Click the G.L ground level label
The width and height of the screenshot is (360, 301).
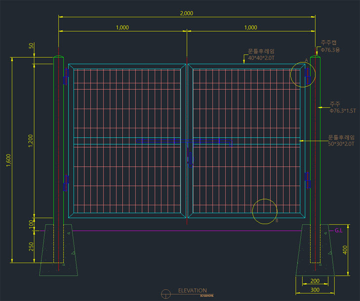pyautogui.click(x=339, y=230)
